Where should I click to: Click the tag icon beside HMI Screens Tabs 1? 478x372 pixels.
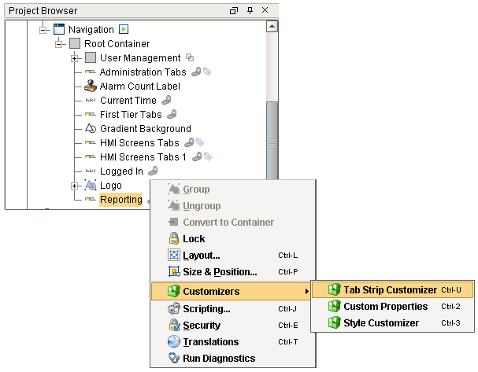[x=208, y=157]
